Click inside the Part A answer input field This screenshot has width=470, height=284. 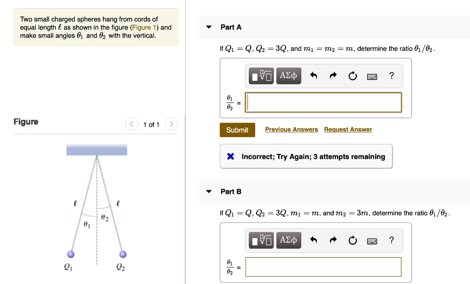coord(324,102)
